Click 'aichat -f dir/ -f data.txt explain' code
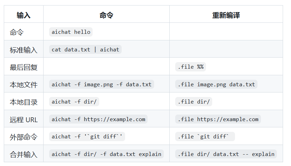 click(x=106, y=154)
